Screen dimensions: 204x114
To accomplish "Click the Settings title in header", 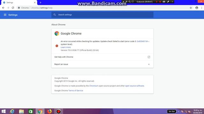I will tap(13, 15).
